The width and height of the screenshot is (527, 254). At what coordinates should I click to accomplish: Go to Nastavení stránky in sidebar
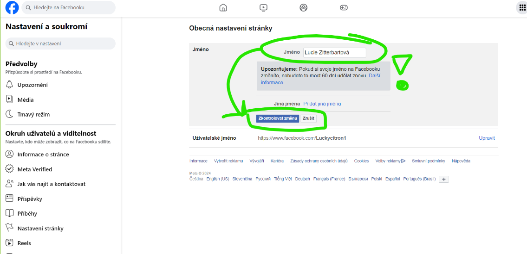[40, 229]
